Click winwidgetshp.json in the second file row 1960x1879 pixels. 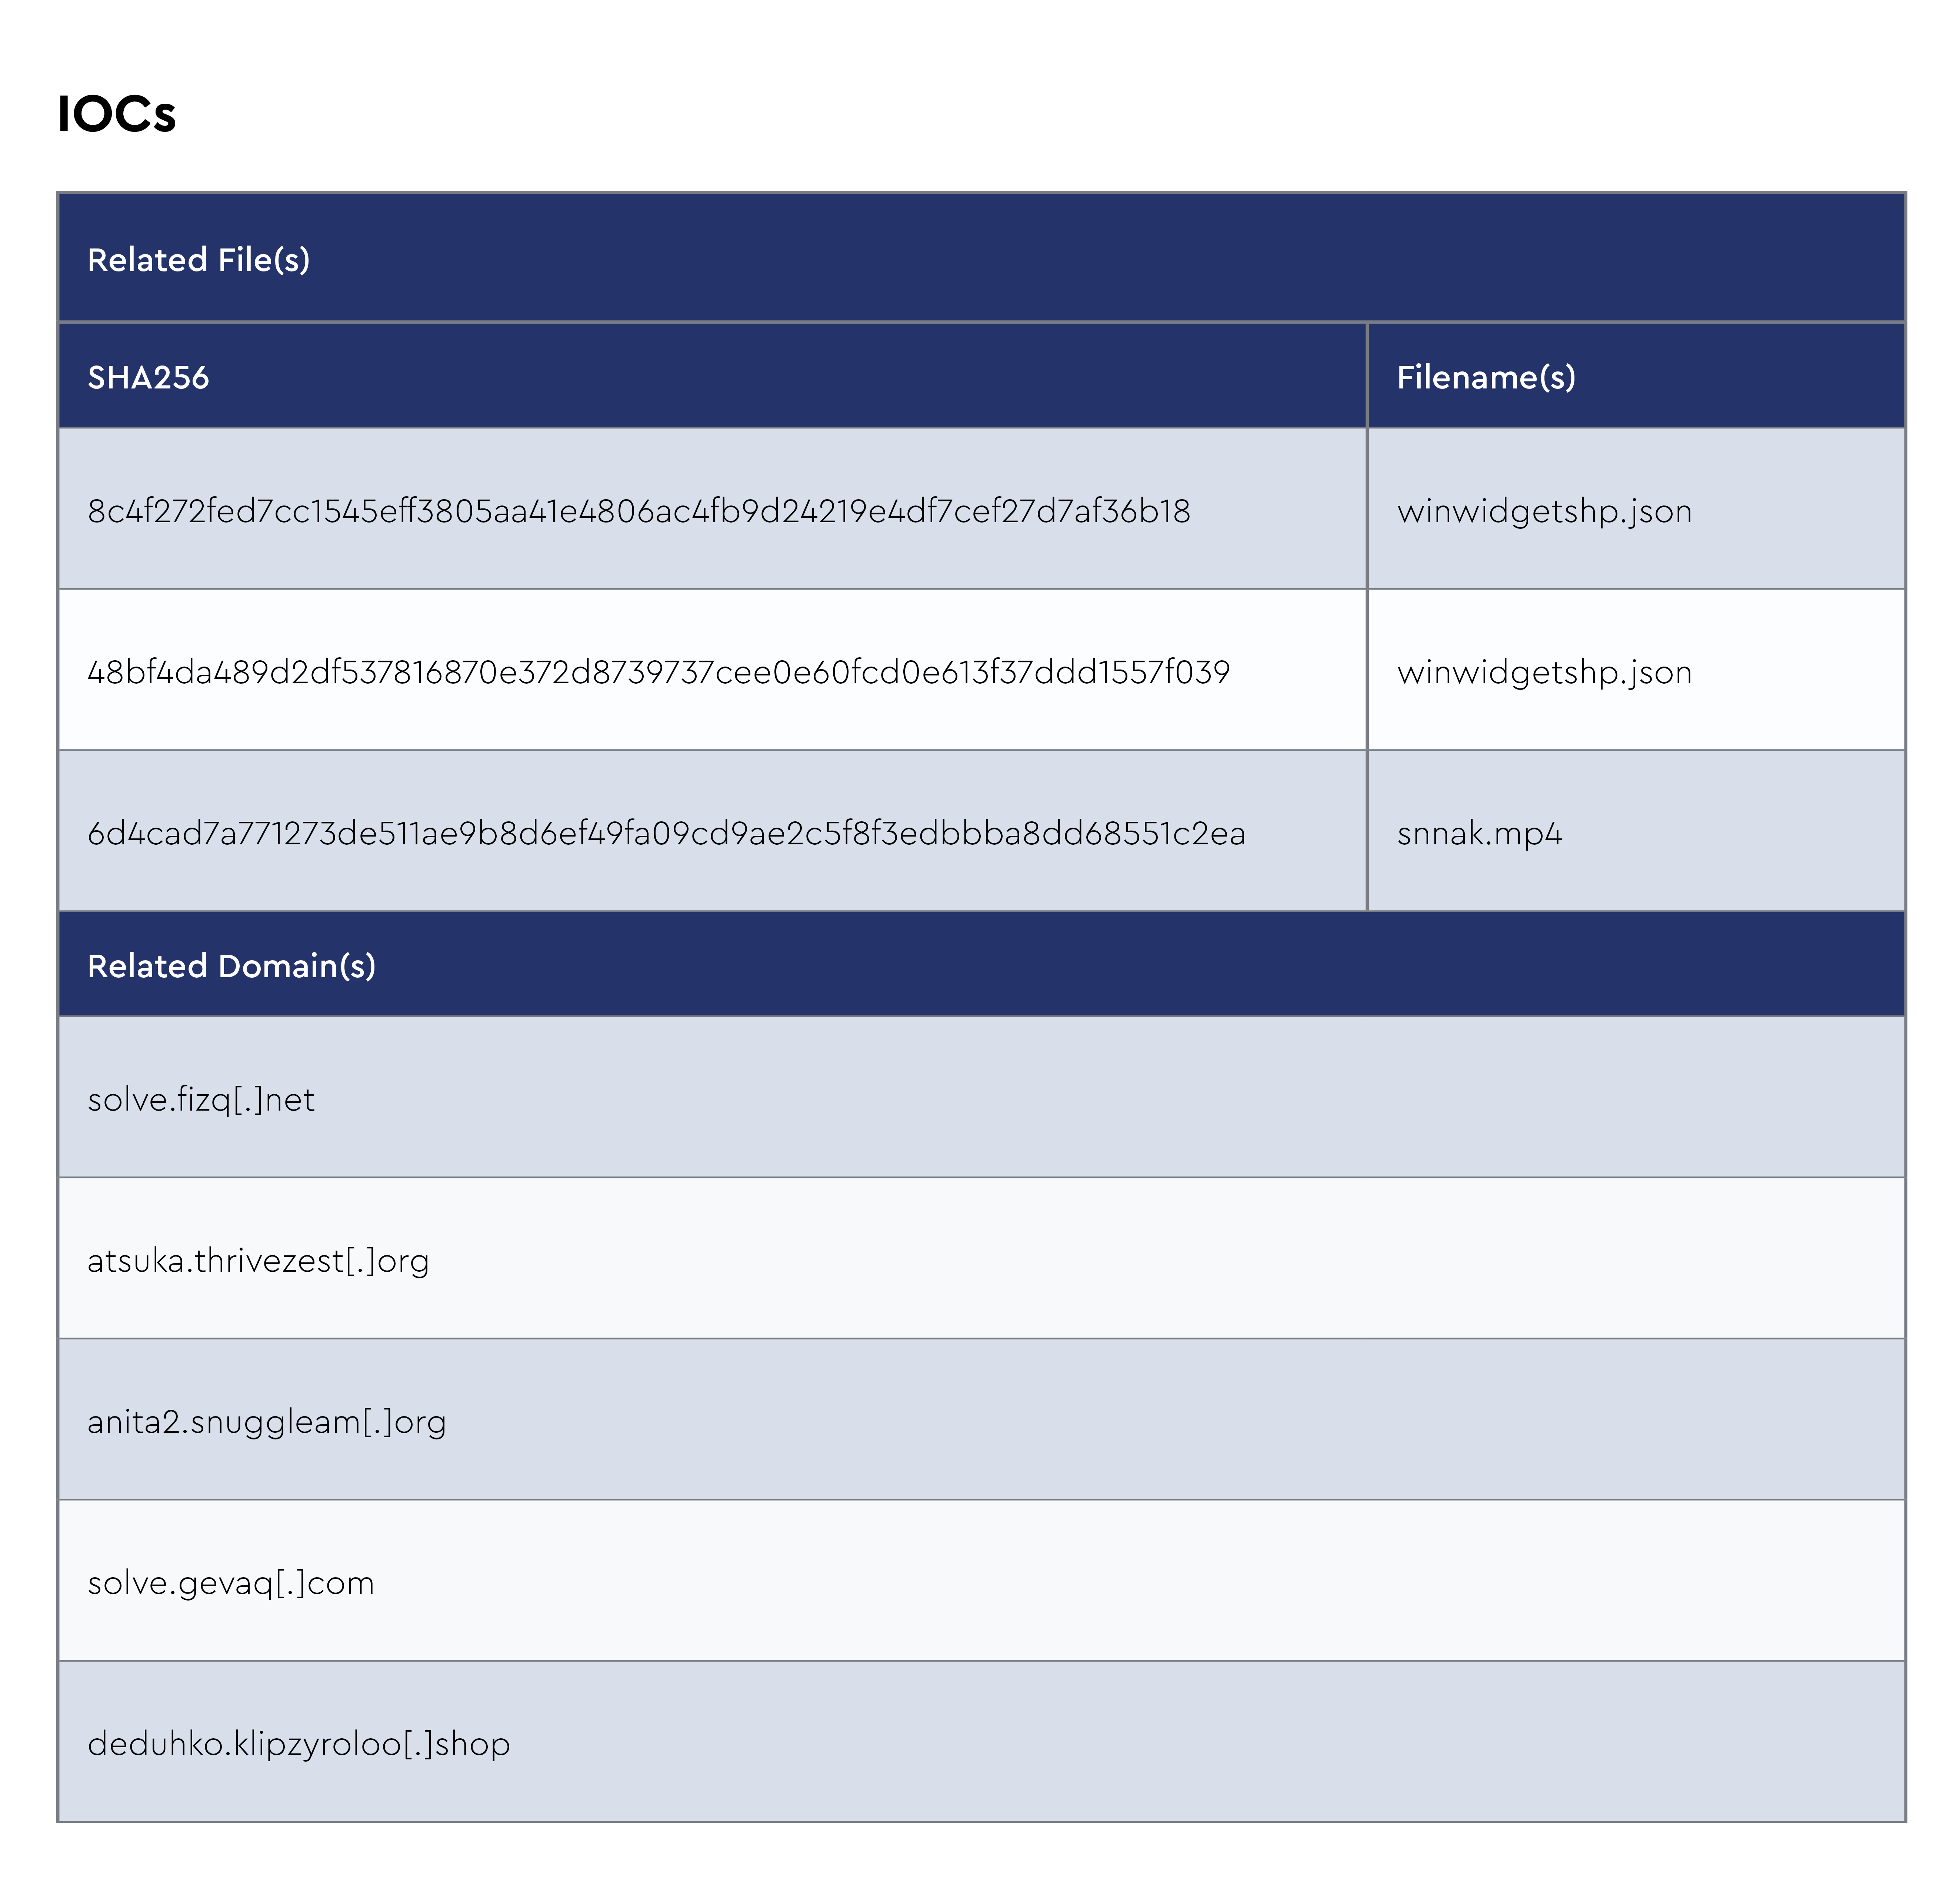(1544, 672)
